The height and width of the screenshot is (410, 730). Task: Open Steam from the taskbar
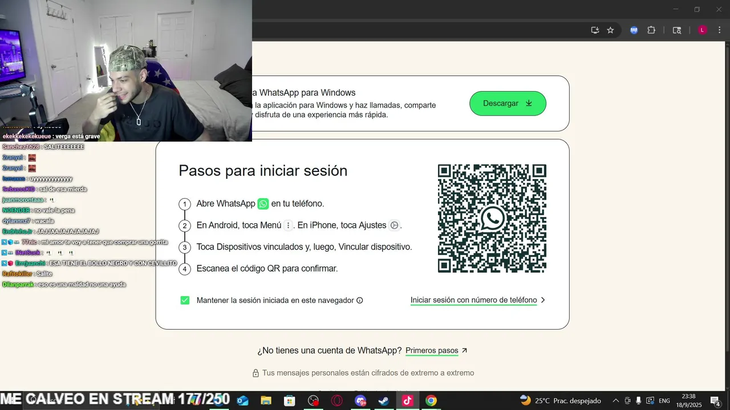coord(384,401)
